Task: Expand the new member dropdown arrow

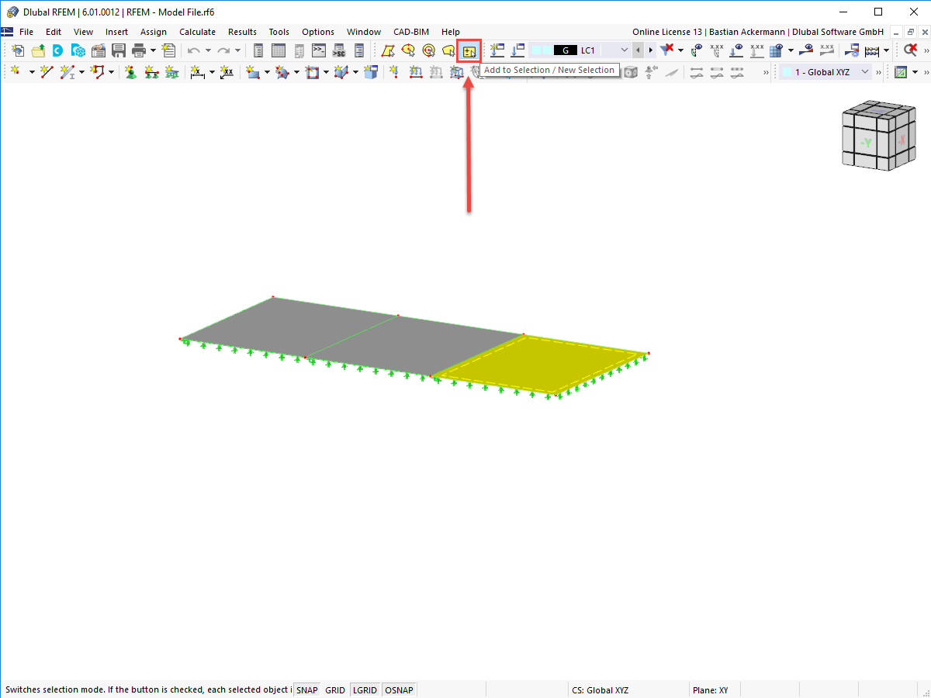Action: pyautogui.click(x=82, y=72)
